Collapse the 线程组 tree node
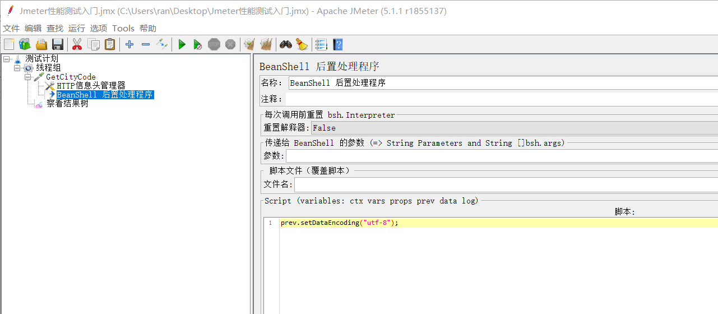 point(17,68)
